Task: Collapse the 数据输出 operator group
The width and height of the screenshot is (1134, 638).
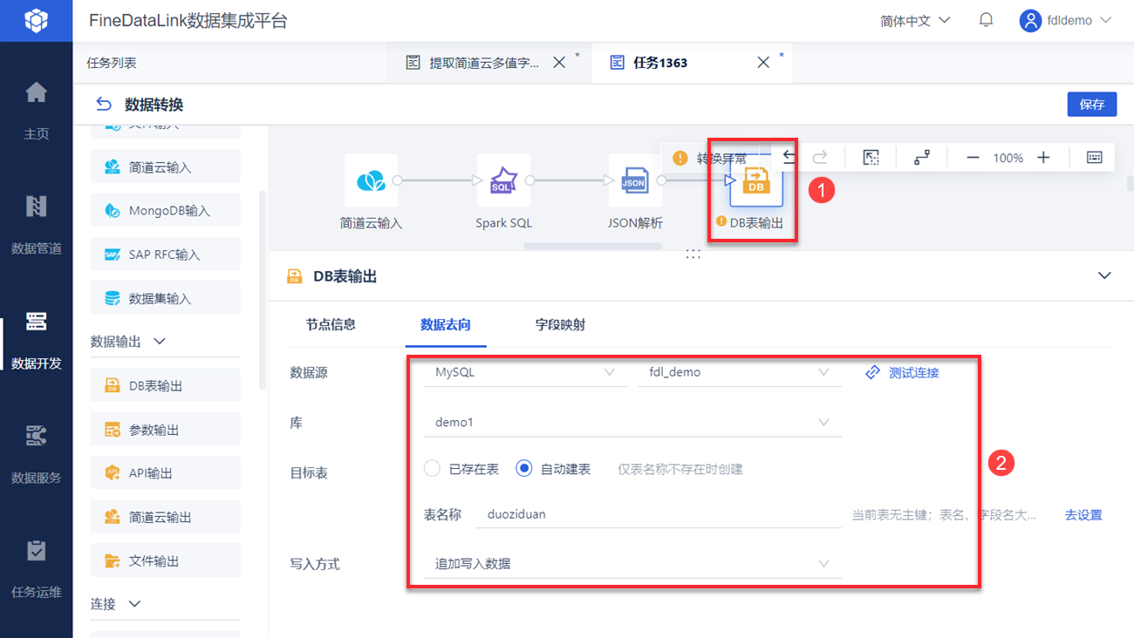Action: tap(160, 342)
